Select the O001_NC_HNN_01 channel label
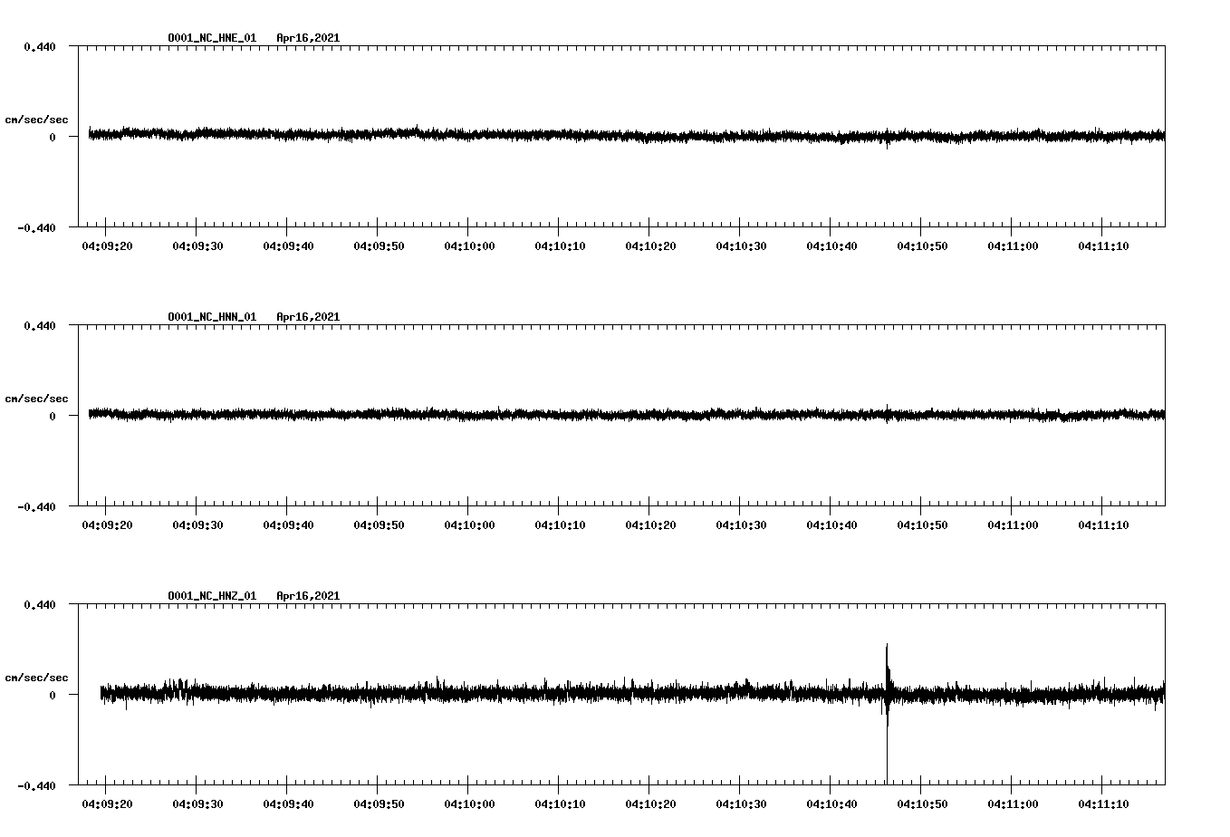The height and width of the screenshot is (837, 1230). (211, 316)
